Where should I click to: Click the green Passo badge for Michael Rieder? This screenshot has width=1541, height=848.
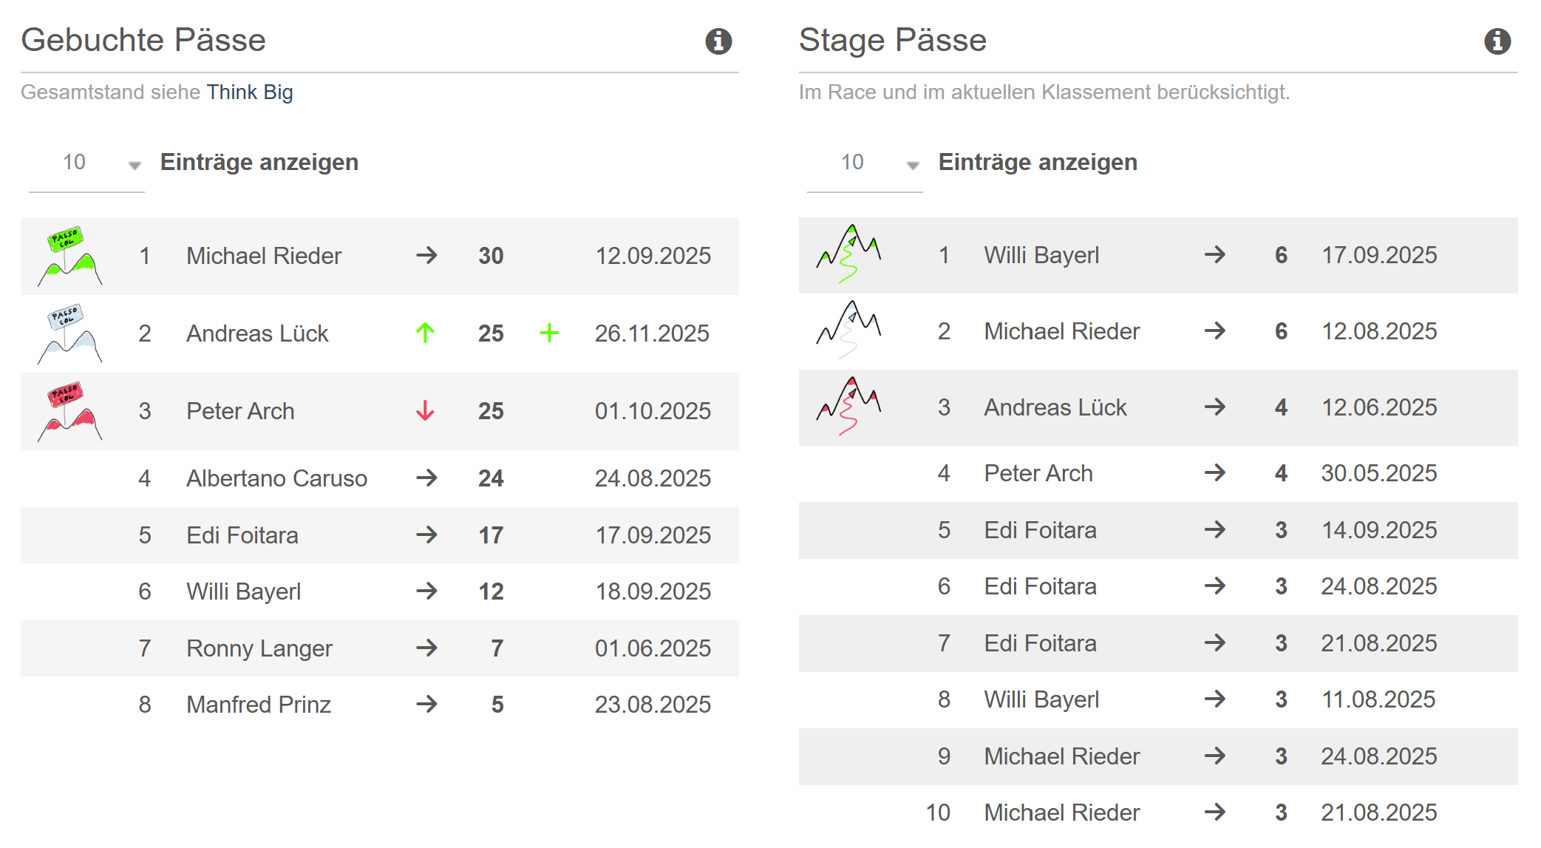click(69, 256)
